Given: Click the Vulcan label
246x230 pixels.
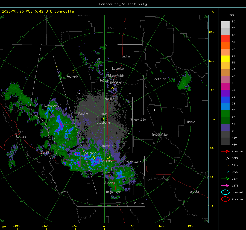Looking at the screenshot, I should [x=139, y=203].
